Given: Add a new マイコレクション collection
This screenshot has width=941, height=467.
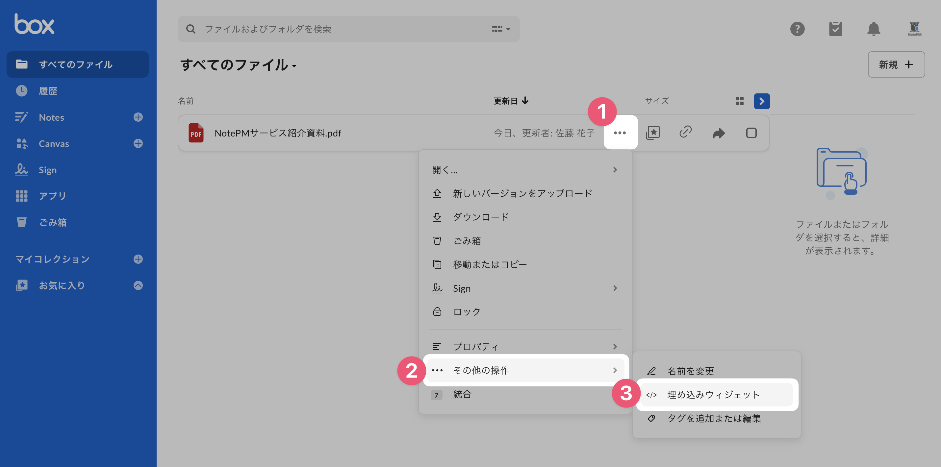Looking at the screenshot, I should pyautogui.click(x=138, y=259).
